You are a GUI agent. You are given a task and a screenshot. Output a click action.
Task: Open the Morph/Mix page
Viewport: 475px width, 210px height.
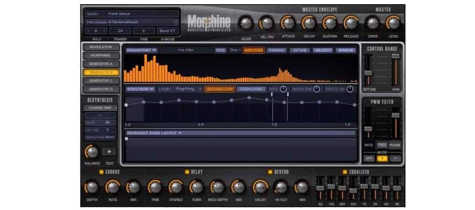(x=101, y=55)
